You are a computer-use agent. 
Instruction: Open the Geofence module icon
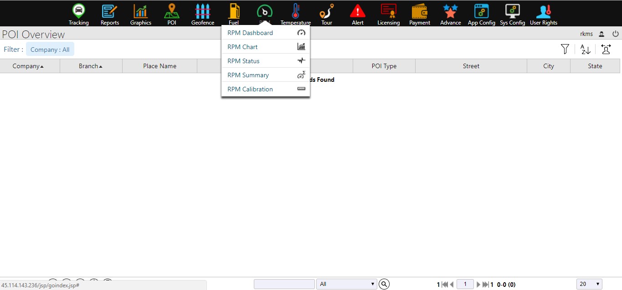coord(202,11)
